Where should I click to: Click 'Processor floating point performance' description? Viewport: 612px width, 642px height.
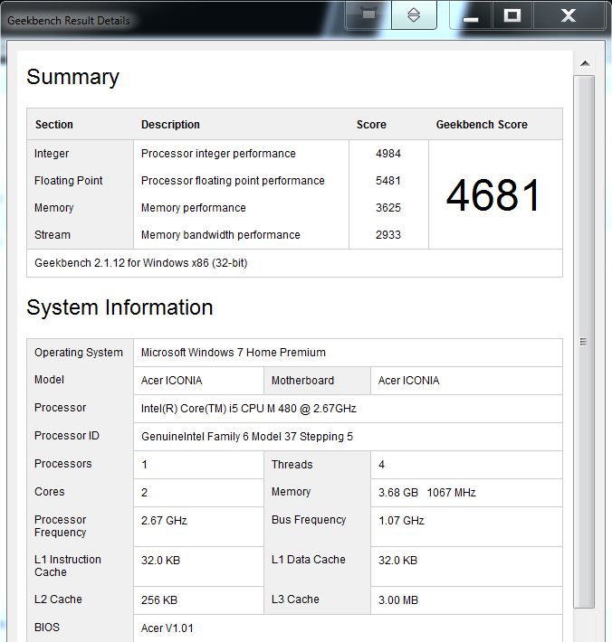(x=233, y=181)
